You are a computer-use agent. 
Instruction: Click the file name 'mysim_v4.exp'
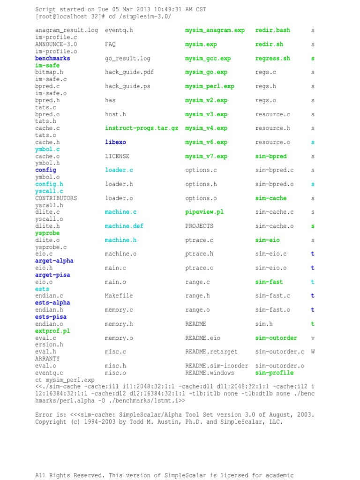point(206,128)
